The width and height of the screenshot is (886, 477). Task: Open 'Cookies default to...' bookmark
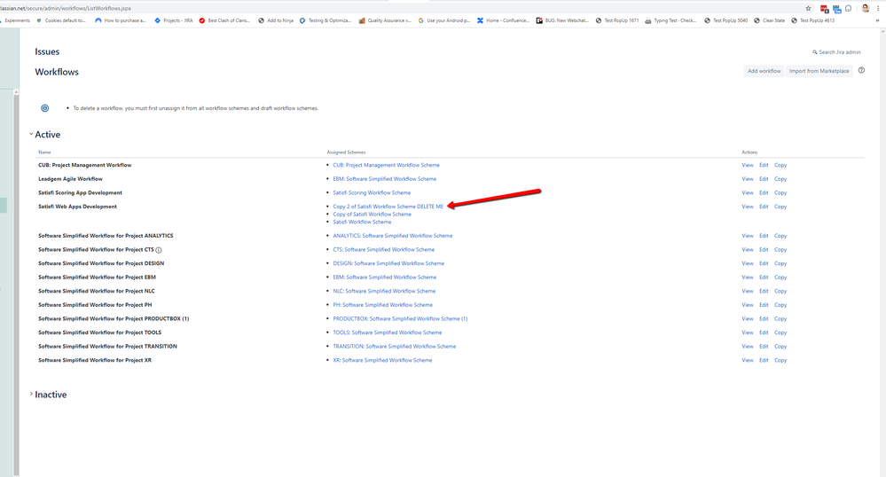pyautogui.click(x=61, y=20)
